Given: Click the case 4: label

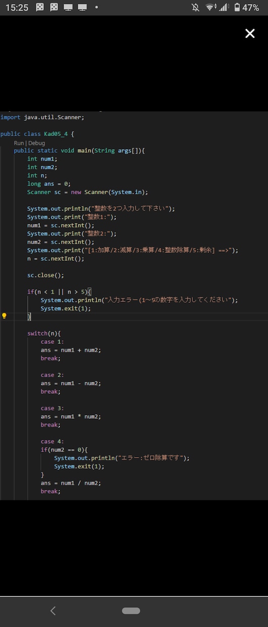Looking at the screenshot, I should [x=52, y=441].
